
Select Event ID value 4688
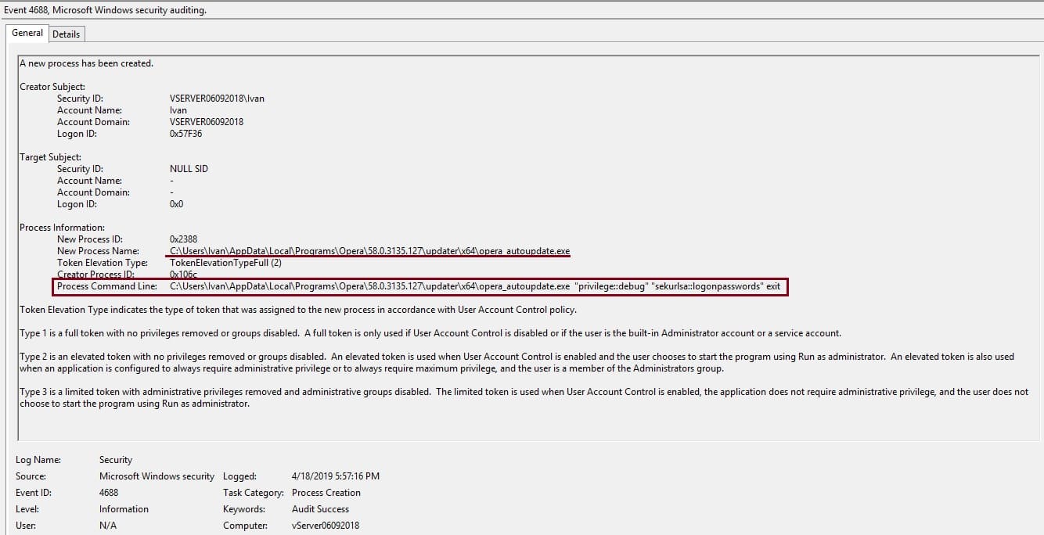click(110, 493)
